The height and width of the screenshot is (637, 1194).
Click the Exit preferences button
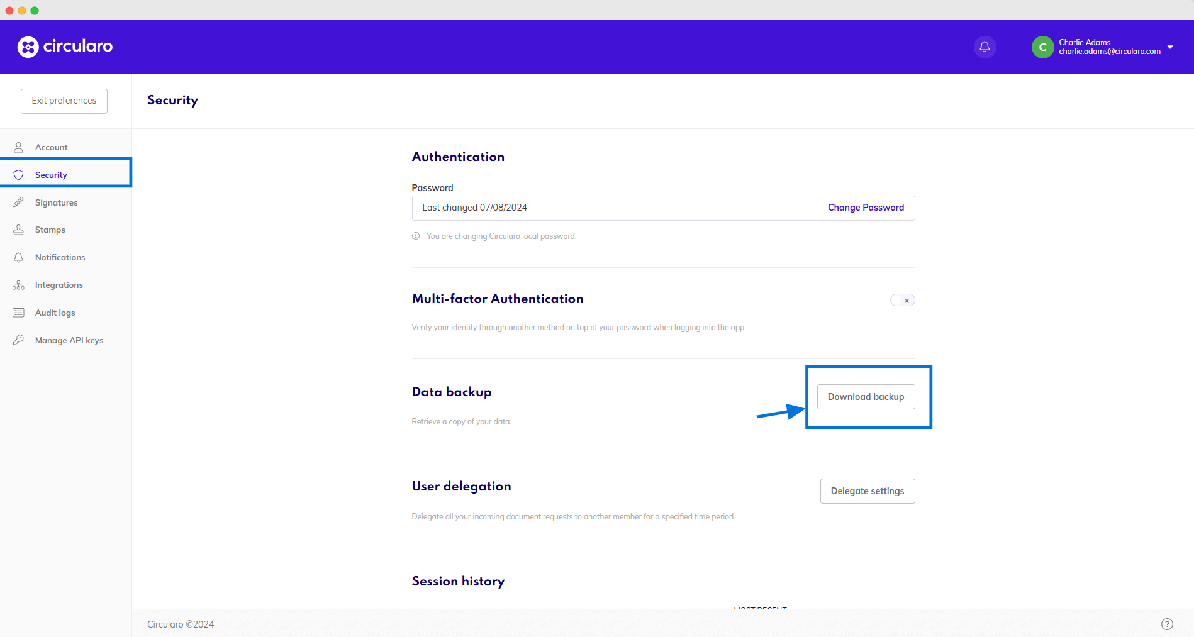tap(64, 101)
